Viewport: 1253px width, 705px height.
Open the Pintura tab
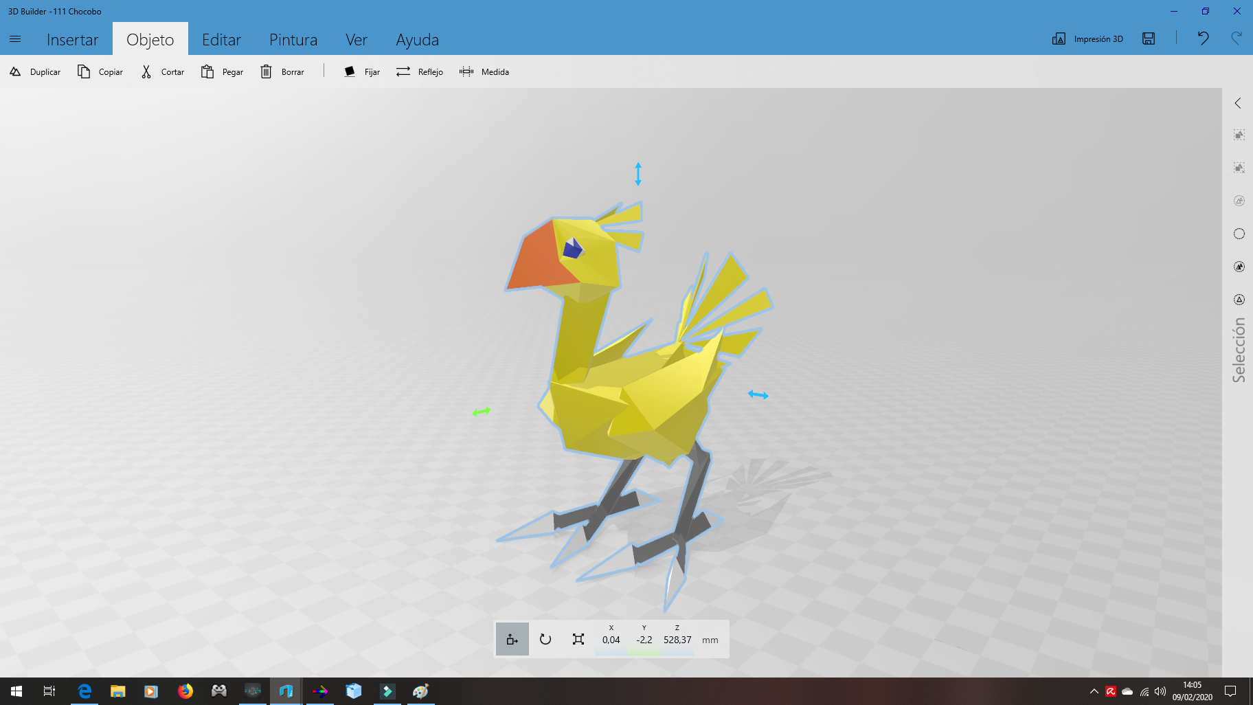[x=293, y=39]
